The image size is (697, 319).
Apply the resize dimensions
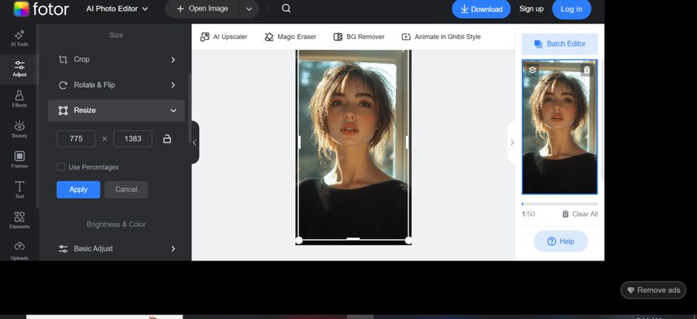pyautogui.click(x=78, y=190)
